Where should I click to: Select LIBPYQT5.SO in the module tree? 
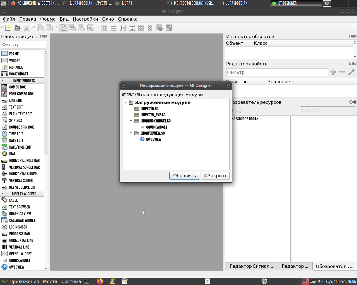pyautogui.click(x=149, y=109)
